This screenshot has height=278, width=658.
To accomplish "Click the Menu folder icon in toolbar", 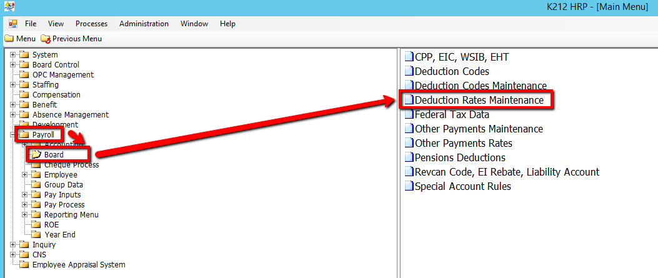I will tap(9, 39).
